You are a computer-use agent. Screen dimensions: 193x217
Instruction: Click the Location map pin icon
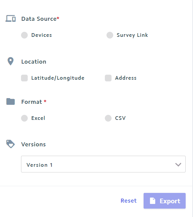[10, 61]
